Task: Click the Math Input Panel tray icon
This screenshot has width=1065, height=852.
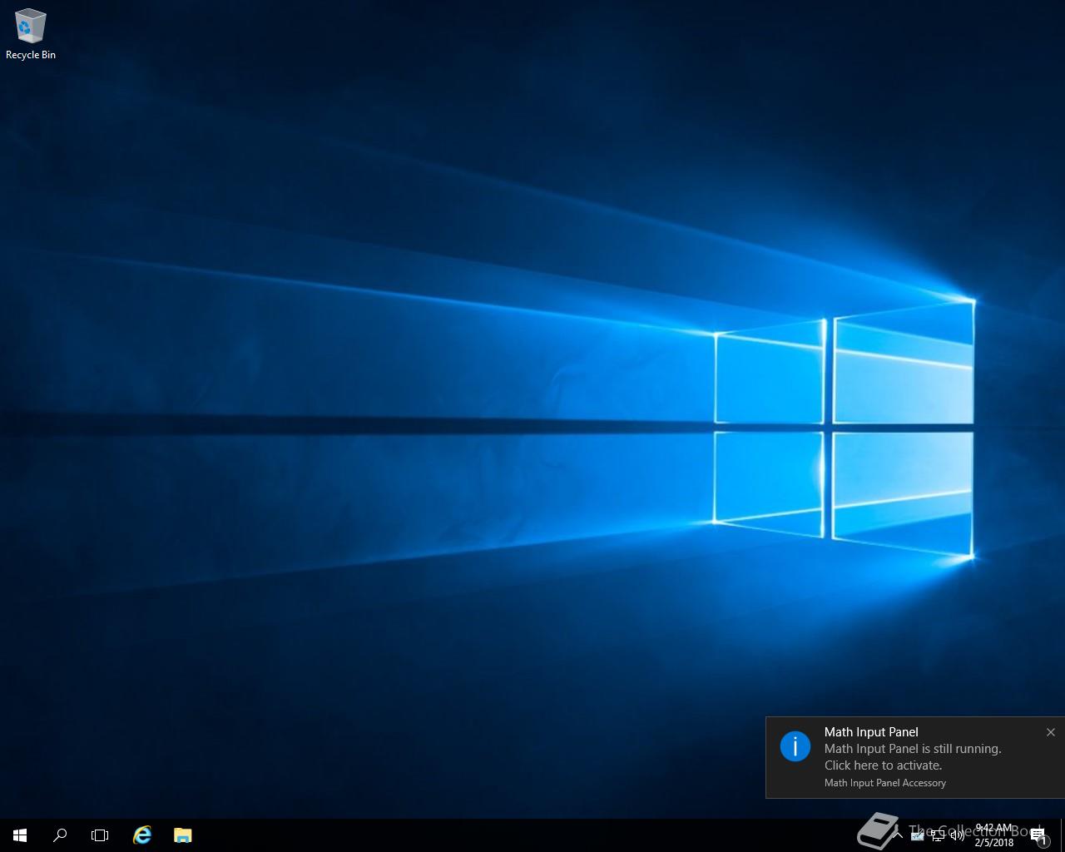Action: click(917, 835)
